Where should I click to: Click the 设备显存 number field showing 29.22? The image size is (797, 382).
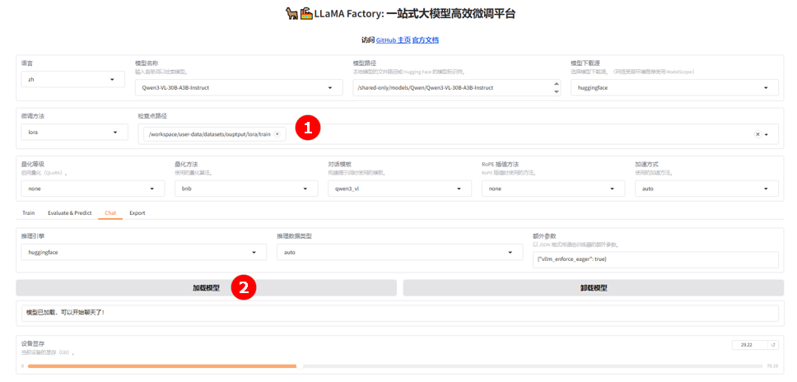coord(750,345)
